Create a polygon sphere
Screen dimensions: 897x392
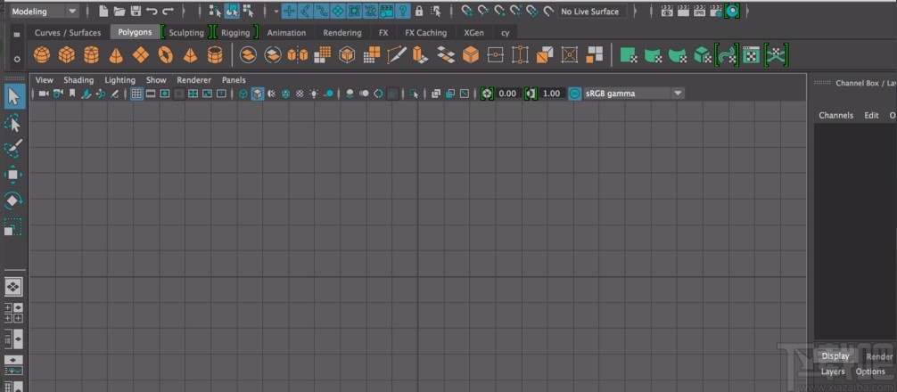(42, 55)
